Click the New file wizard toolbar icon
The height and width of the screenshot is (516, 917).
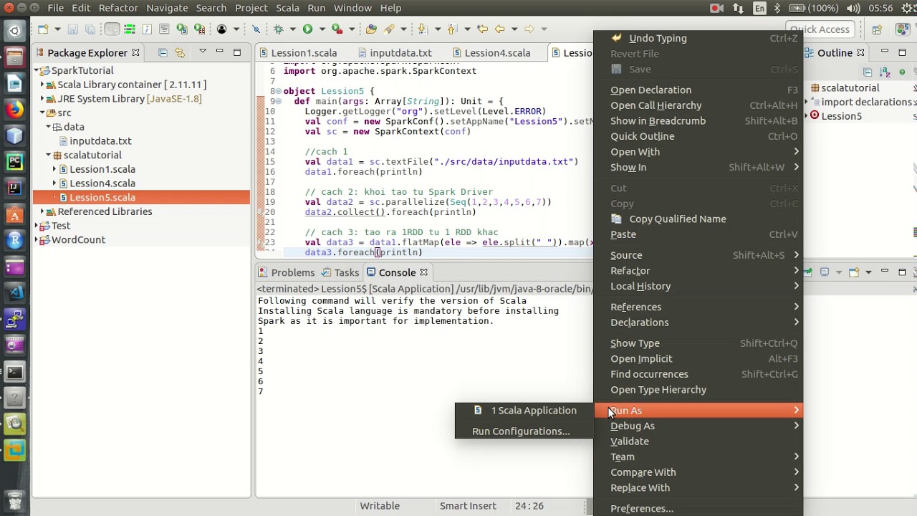tap(44, 29)
